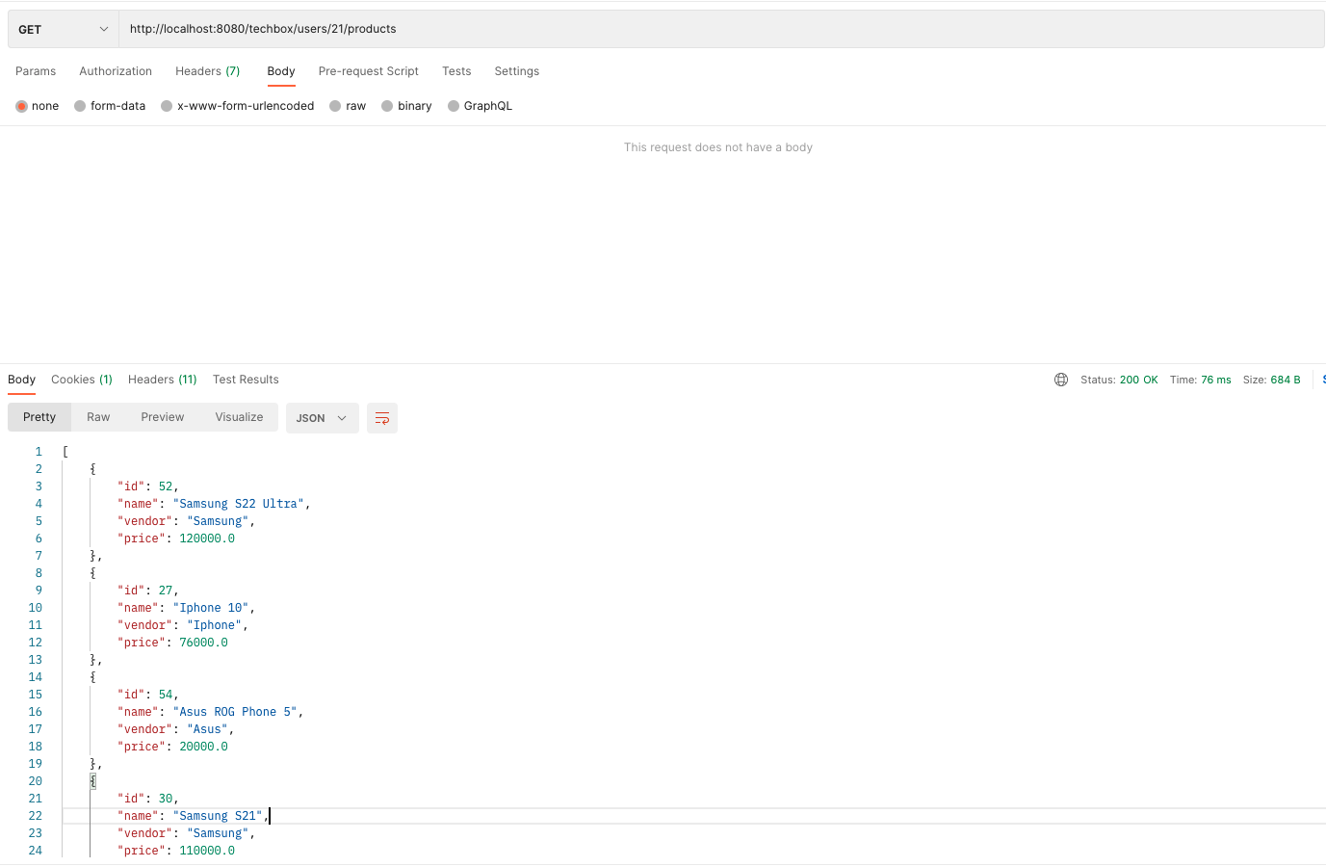Viewport: 1326px width, 867px height.
Task: Select the response Body tab
Action: tap(21, 380)
